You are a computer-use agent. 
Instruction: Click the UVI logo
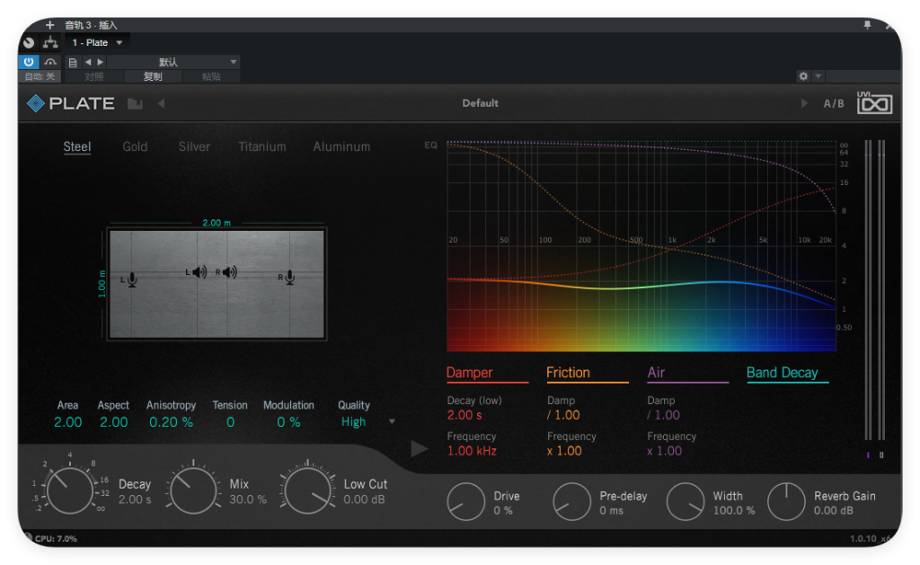[874, 102]
